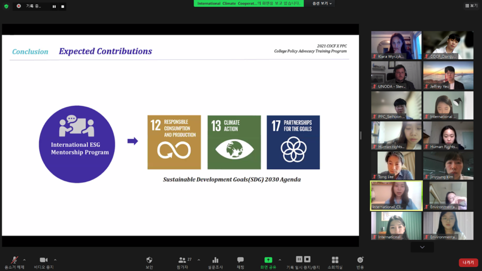Open the 보기 view layout menu

pyautogui.click(x=471, y=5)
